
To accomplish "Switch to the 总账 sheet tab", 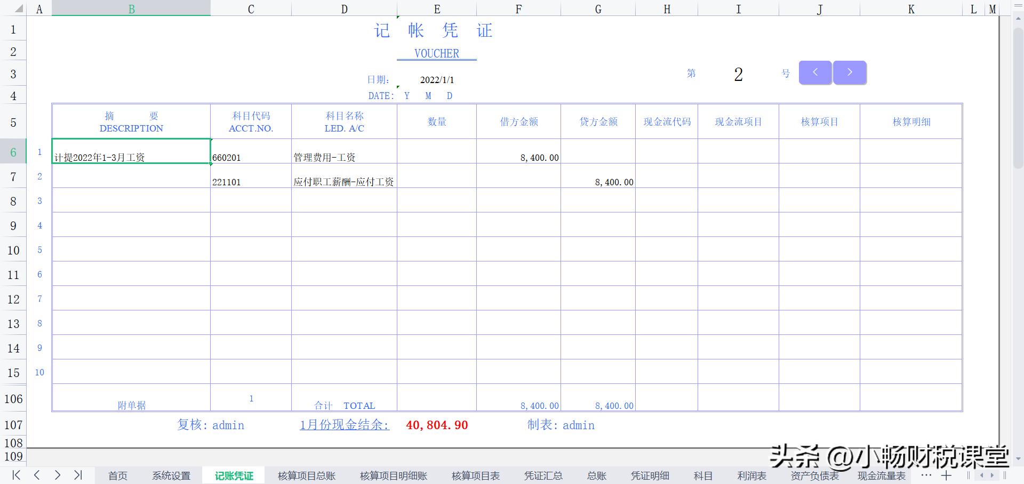I will tap(596, 475).
